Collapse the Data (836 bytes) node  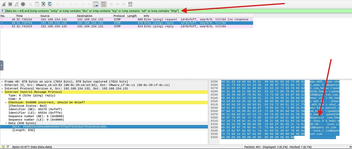pyautogui.click(x=6, y=123)
